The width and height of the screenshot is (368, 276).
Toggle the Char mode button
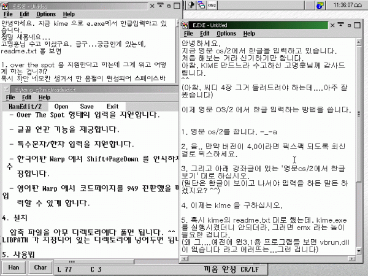pyautogui.click(x=40, y=269)
